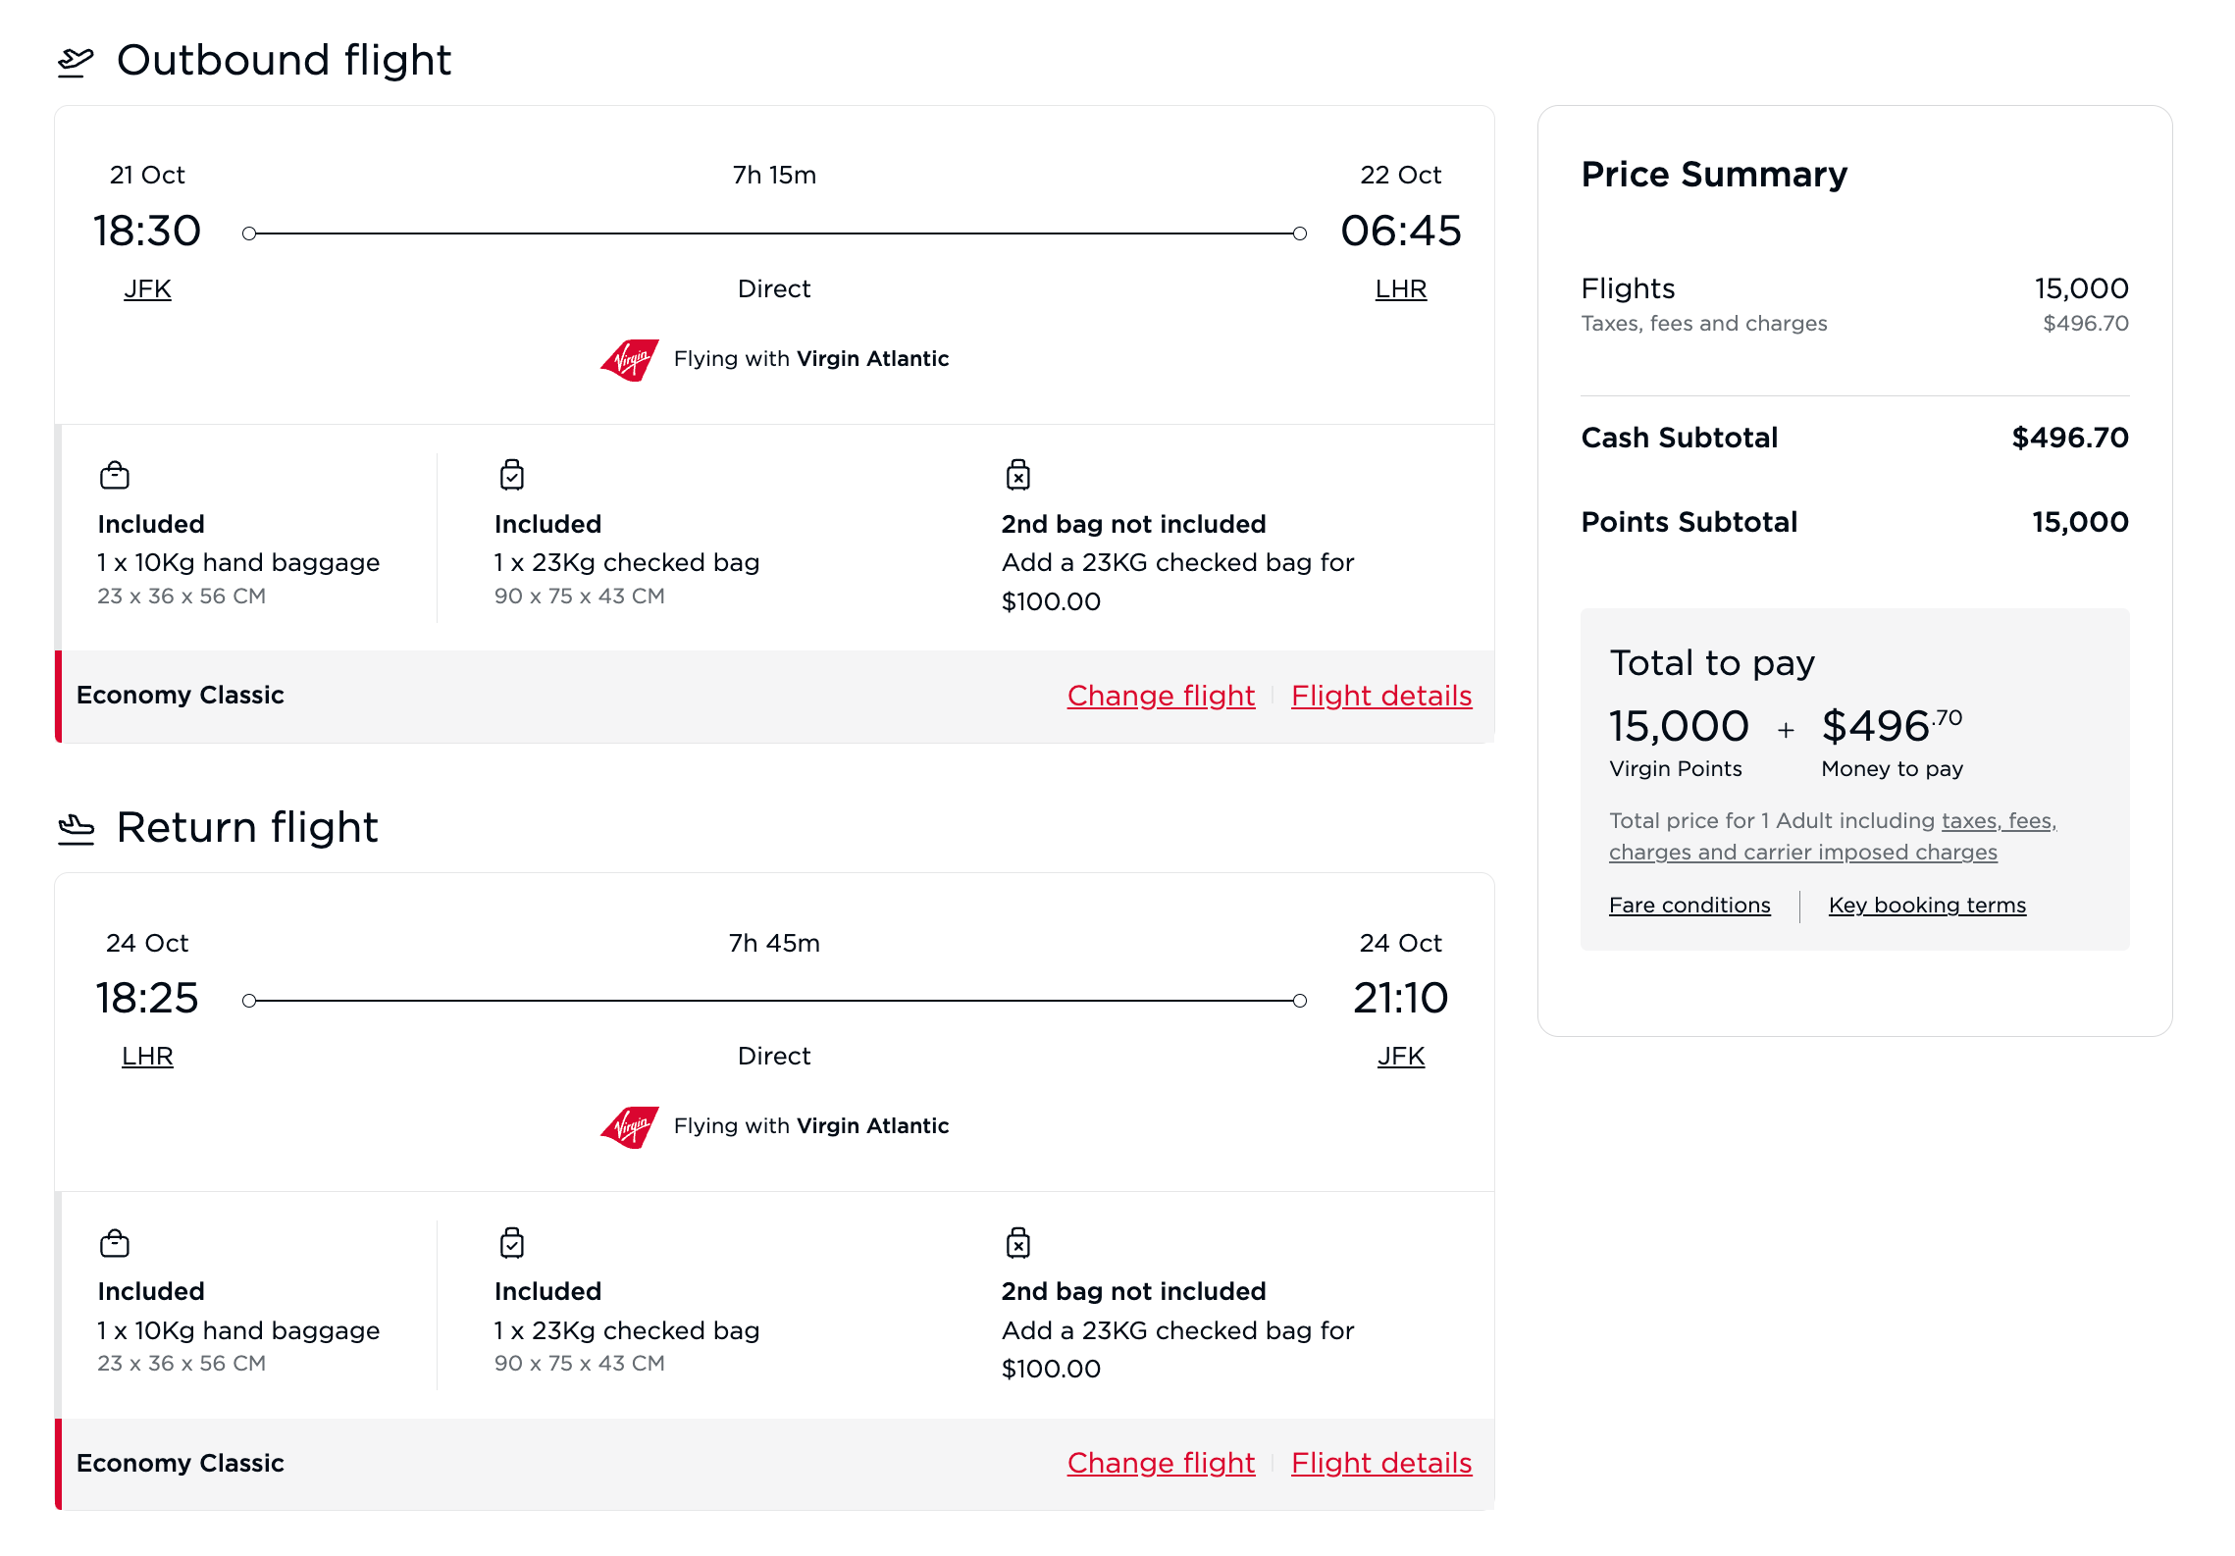The height and width of the screenshot is (1556, 2235).
Task: Open Flight details for the outbound flight
Action: coord(1380,696)
